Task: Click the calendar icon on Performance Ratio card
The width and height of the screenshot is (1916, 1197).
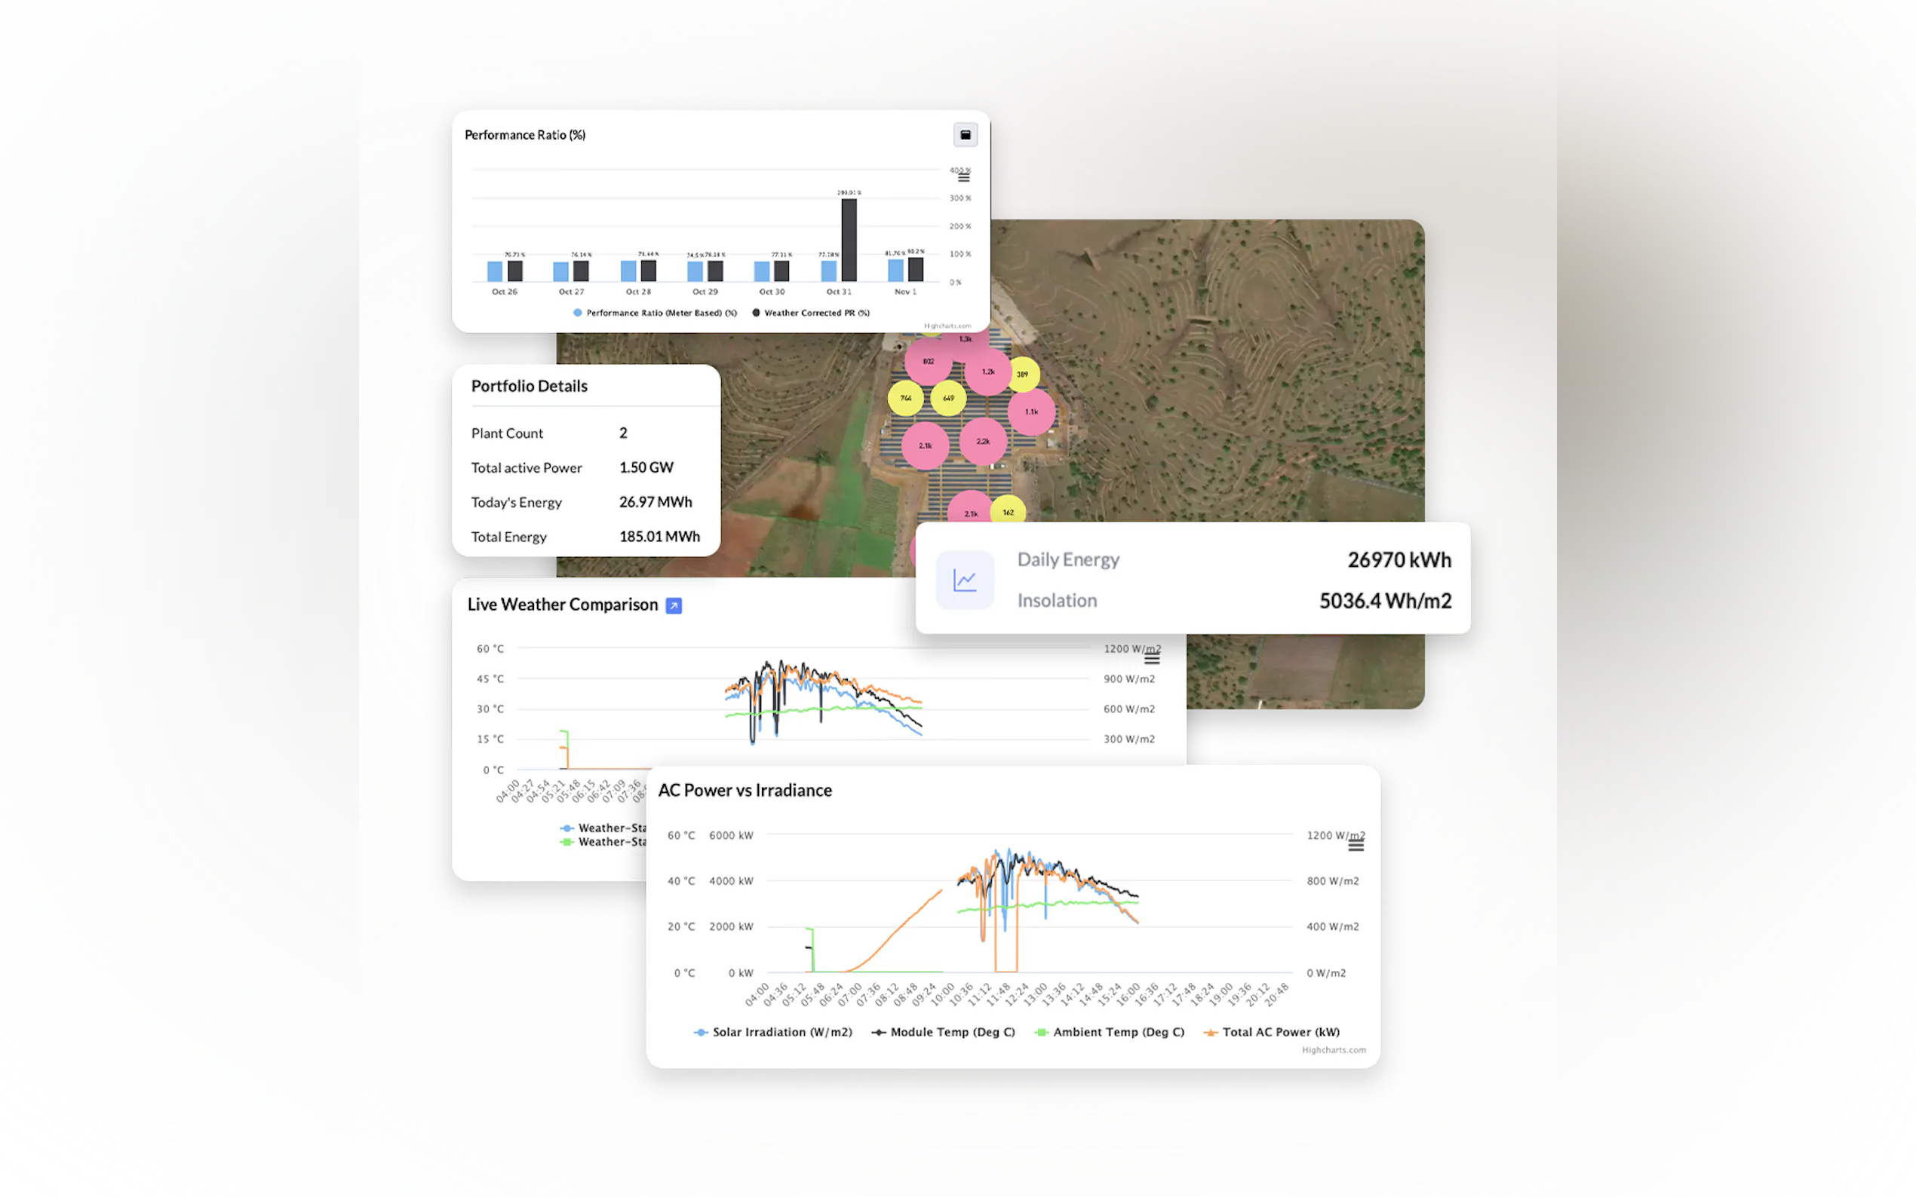Action: pyautogui.click(x=965, y=135)
